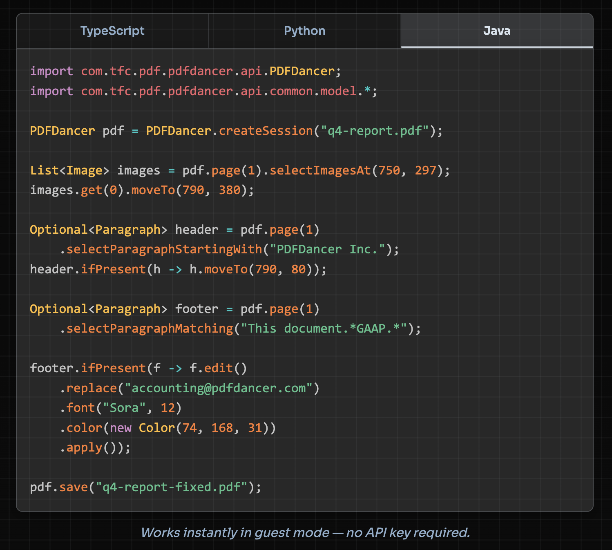Click the guest mode notice text
Viewport: 612px width, 550px height.
(x=306, y=532)
